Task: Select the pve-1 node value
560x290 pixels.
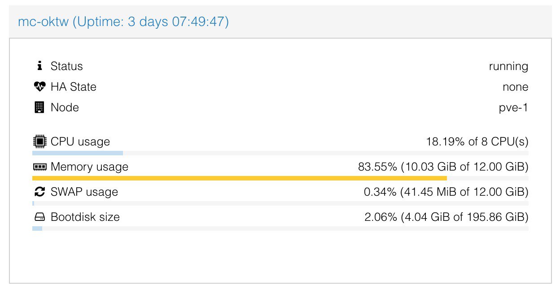Action: 513,108
